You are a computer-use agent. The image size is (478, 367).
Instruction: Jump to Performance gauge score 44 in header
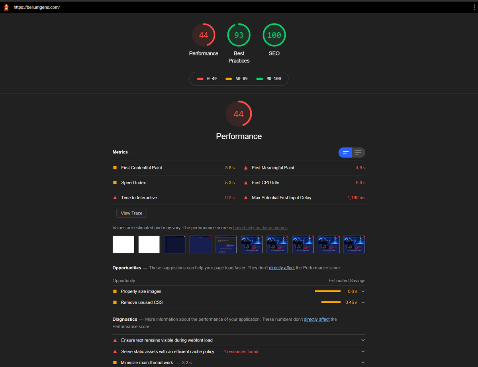pyautogui.click(x=204, y=35)
